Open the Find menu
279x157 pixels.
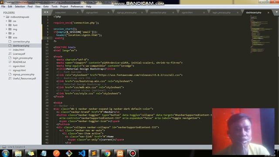click(x=30, y=7)
